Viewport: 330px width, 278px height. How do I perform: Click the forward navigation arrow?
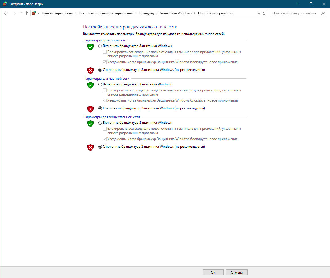14,13
